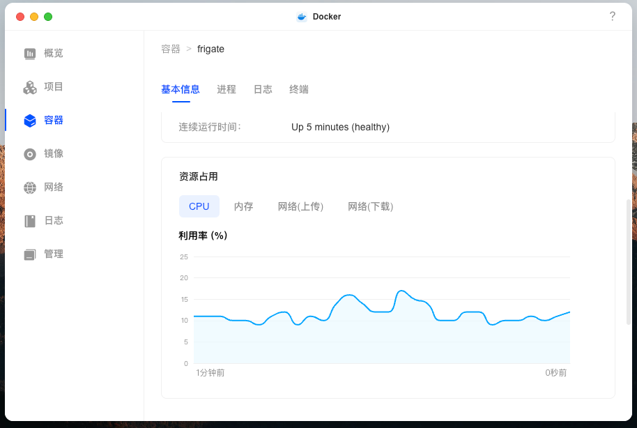Click the frigate breadcrumb label
The image size is (637, 428).
(210, 49)
